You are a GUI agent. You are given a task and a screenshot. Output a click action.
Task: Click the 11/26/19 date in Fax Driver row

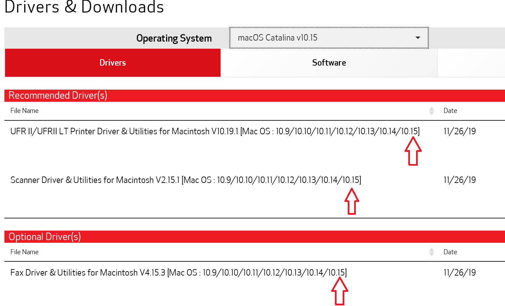pos(459,273)
